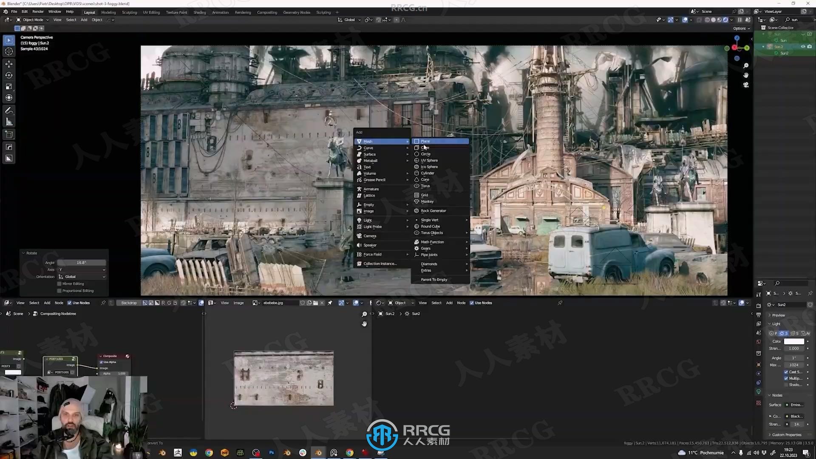Adjust the Rotate Angle slider value
Screen dimensions: 816x459
(82, 263)
